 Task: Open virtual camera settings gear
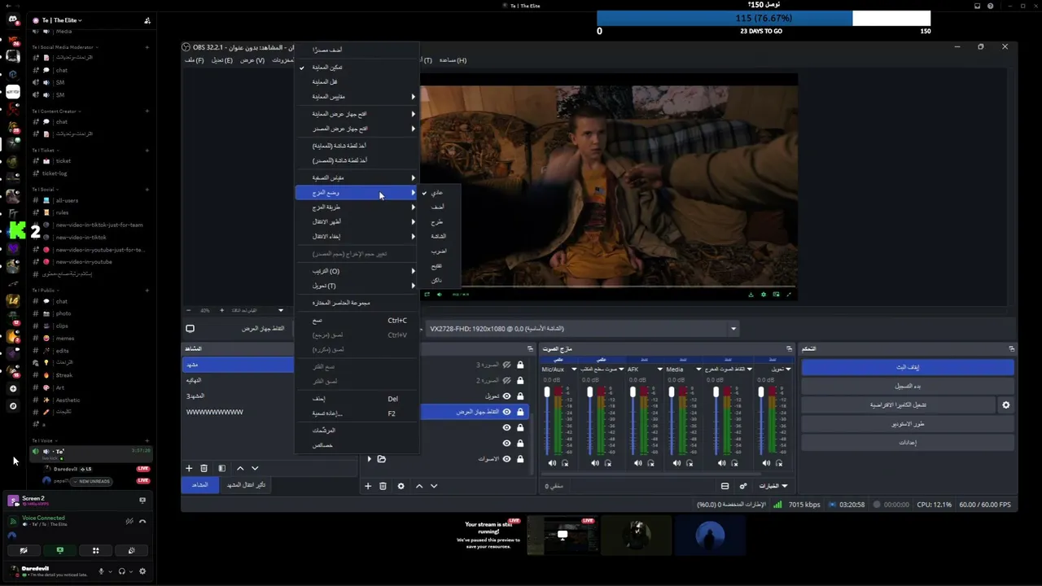[x=1005, y=405]
